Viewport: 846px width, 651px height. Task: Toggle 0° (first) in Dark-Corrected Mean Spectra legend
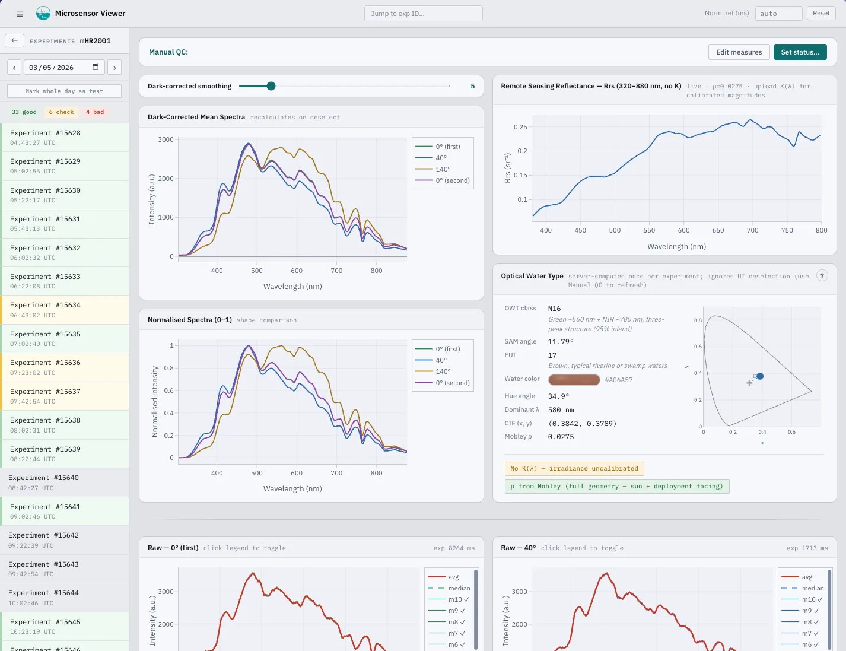click(x=443, y=147)
